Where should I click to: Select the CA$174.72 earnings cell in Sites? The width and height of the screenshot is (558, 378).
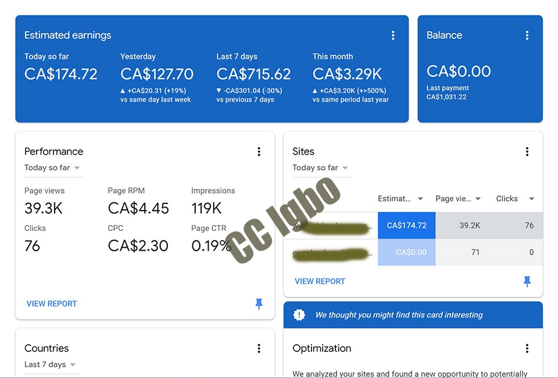pyautogui.click(x=406, y=226)
